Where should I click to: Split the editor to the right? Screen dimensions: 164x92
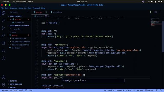[x=156, y=12]
